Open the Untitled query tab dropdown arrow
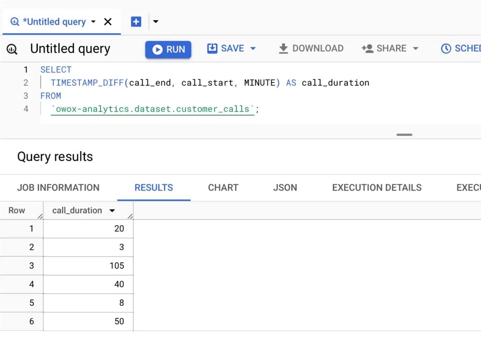Screen dimensions: 481x346 pyautogui.click(x=93, y=22)
